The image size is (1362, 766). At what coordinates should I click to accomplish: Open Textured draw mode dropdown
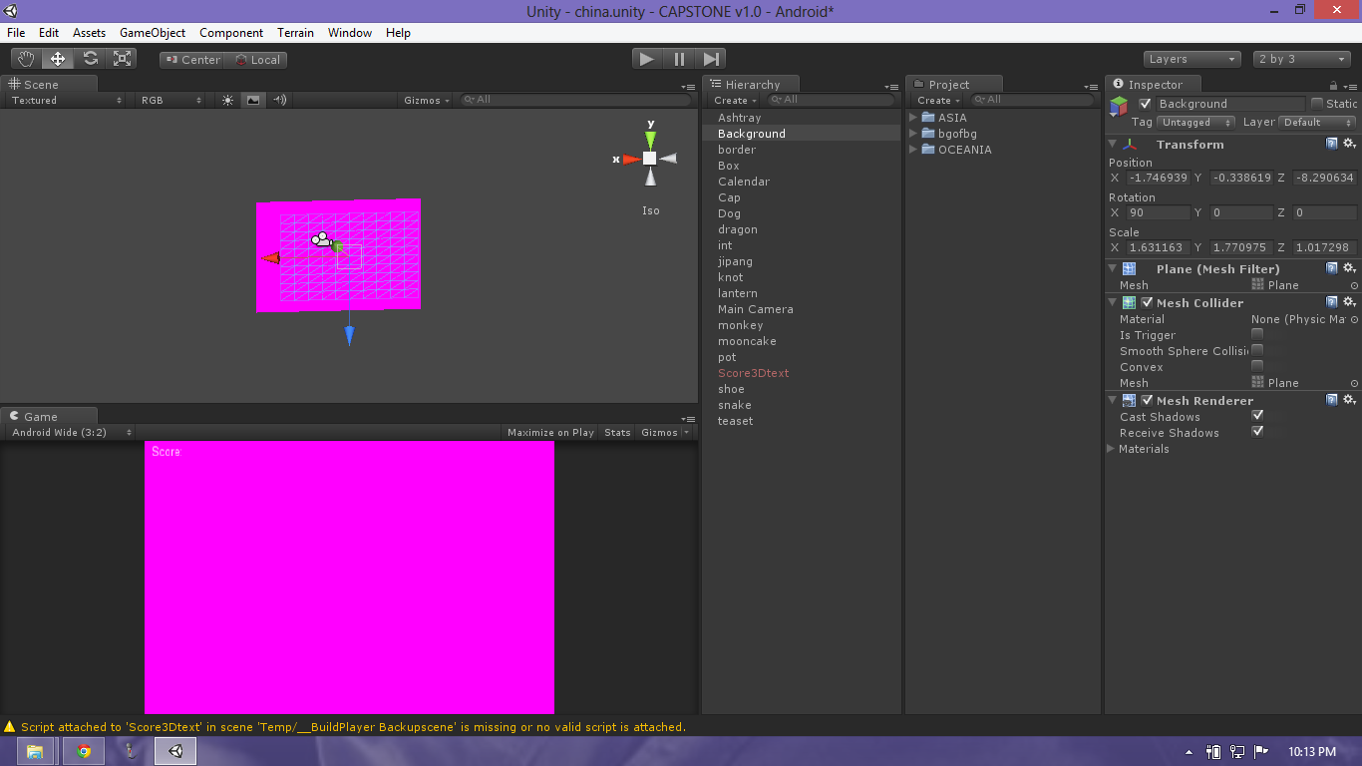pyautogui.click(x=66, y=100)
